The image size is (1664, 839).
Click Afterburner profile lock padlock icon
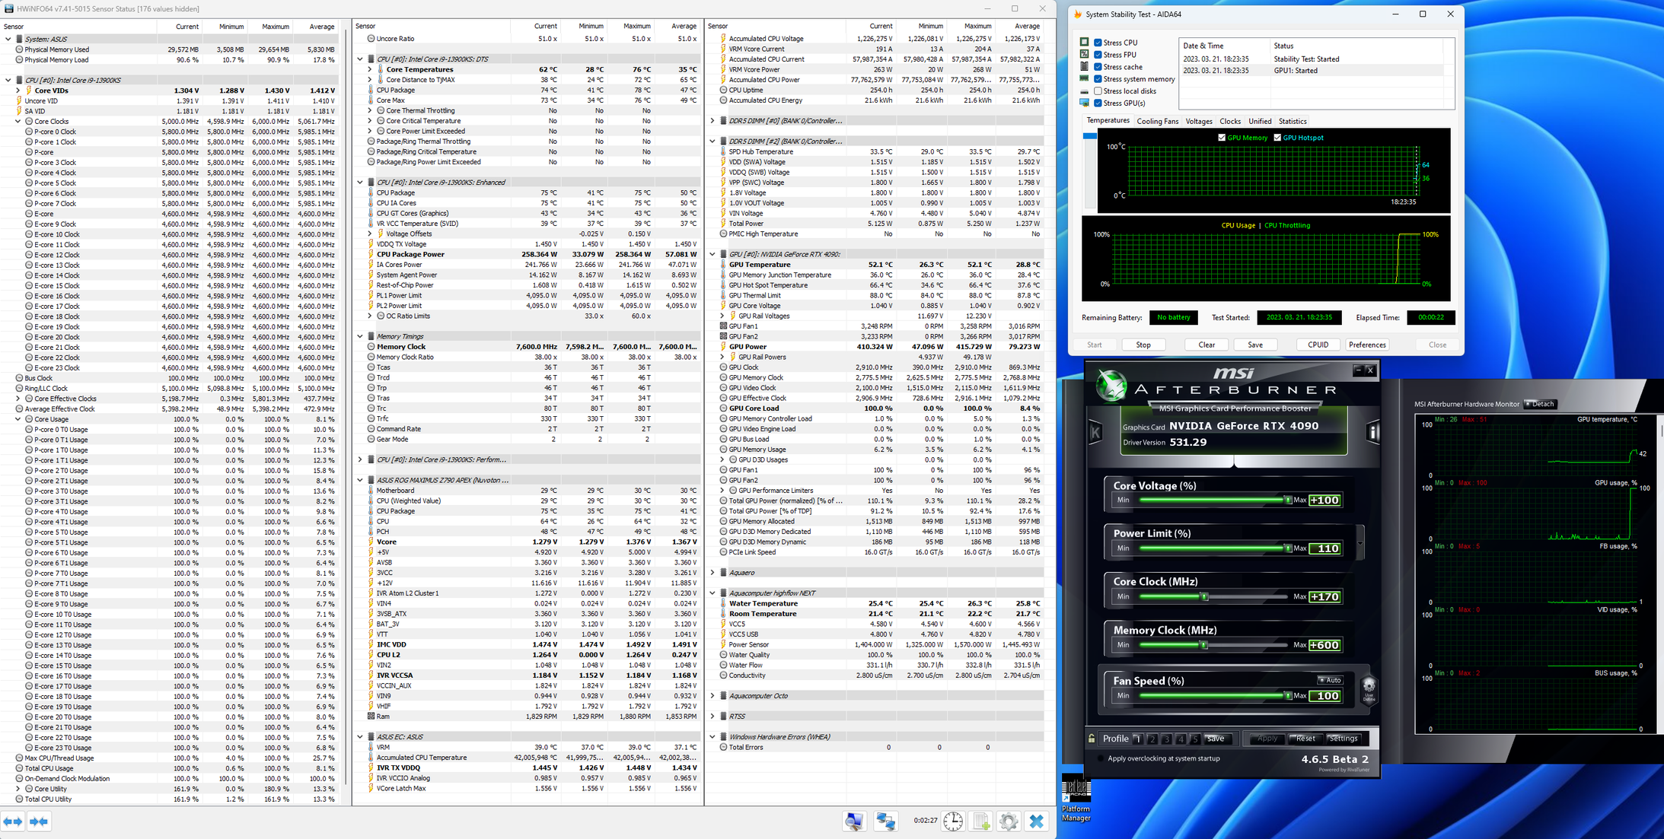1092,739
